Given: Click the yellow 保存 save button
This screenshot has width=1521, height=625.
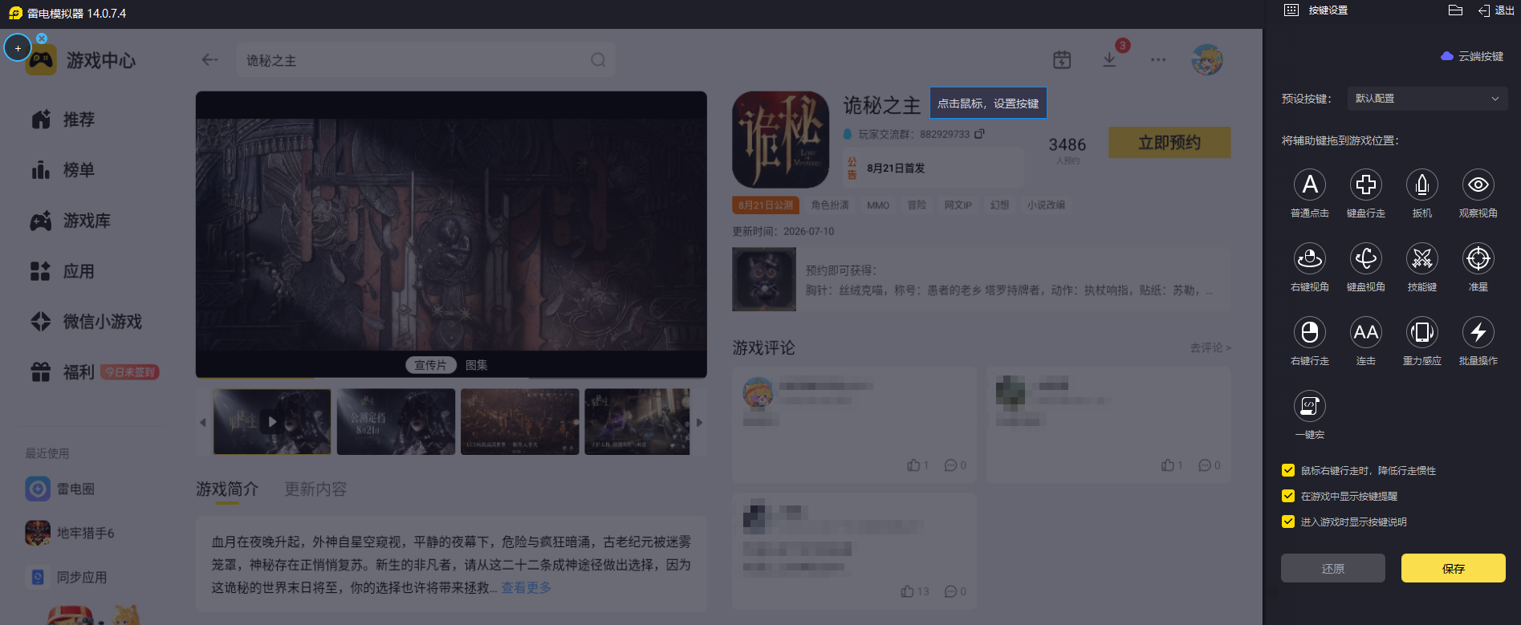Looking at the screenshot, I should 1454,568.
